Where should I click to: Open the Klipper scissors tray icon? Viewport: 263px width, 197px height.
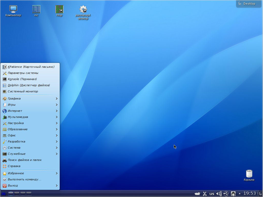[205, 194]
